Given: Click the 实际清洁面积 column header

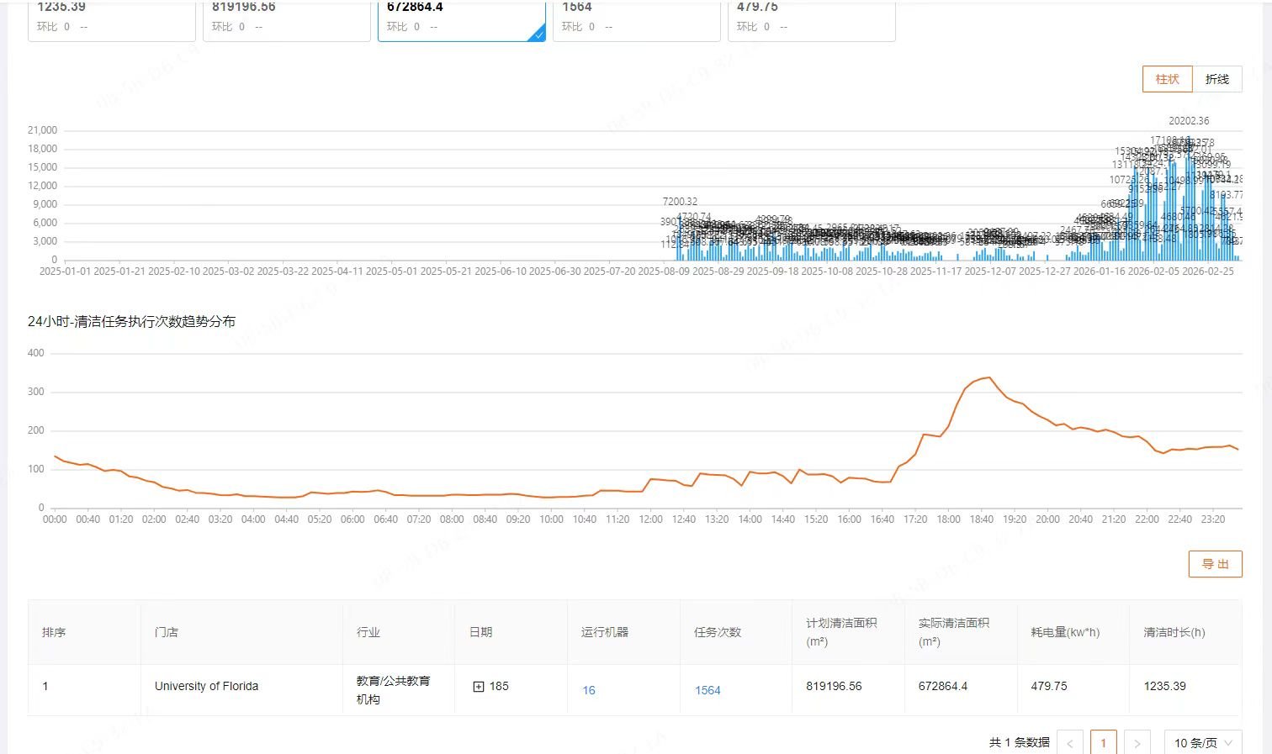Looking at the screenshot, I should 953,632.
